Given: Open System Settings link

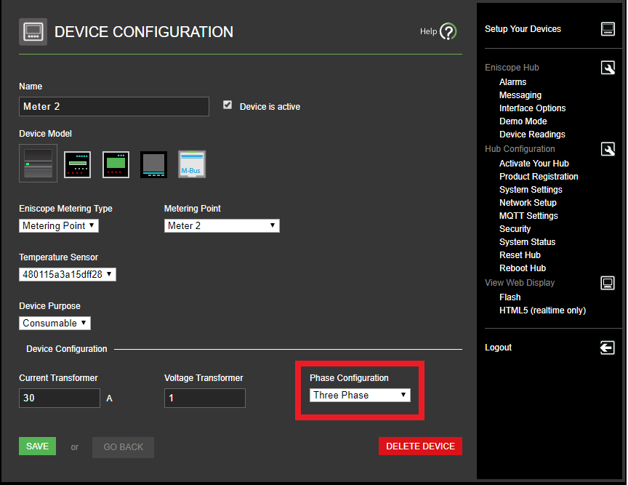Looking at the screenshot, I should pyautogui.click(x=531, y=190).
